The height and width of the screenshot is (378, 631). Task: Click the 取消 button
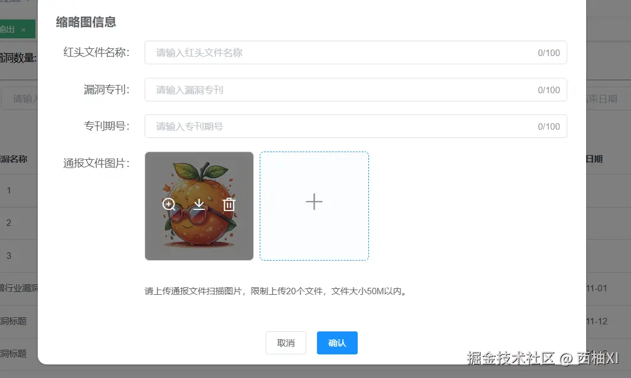tap(286, 343)
